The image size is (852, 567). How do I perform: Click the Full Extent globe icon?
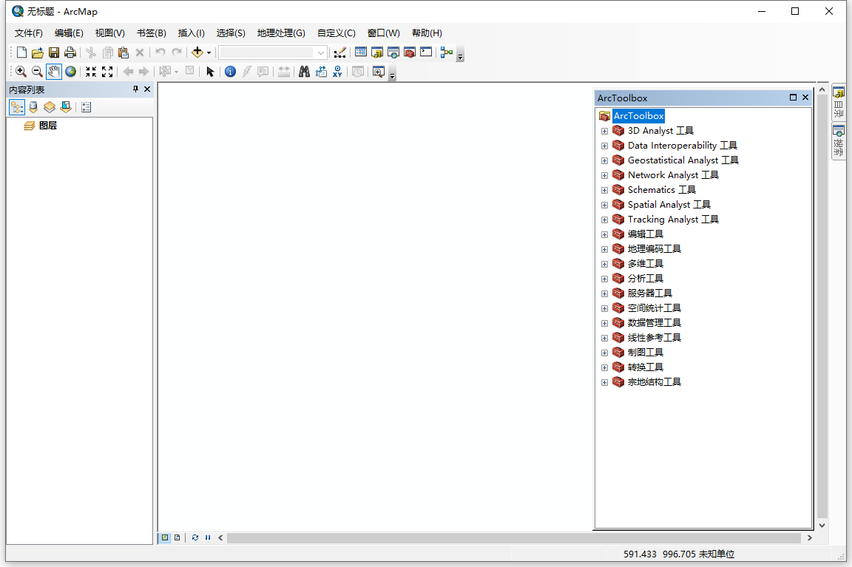coord(71,72)
